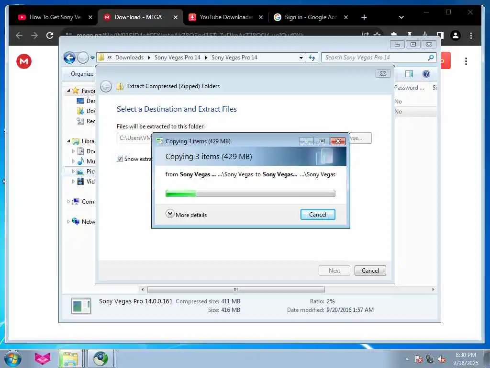
Task: Select Recent Places in Favorites
Action: (x=86, y=121)
